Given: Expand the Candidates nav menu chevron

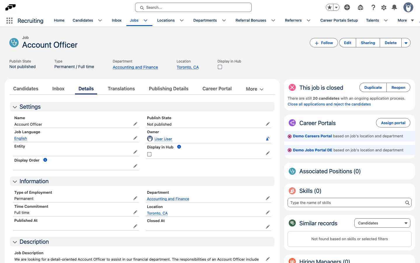Looking at the screenshot, I should pyautogui.click(x=100, y=20).
